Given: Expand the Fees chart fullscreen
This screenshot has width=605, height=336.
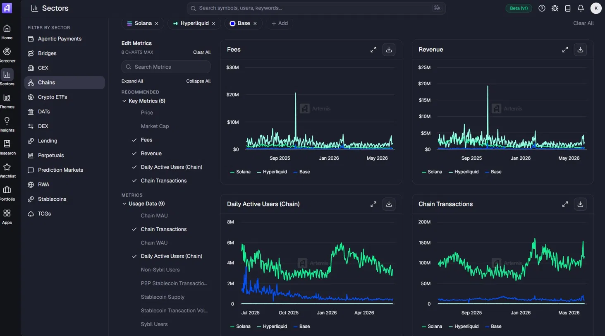Looking at the screenshot, I should (373, 50).
